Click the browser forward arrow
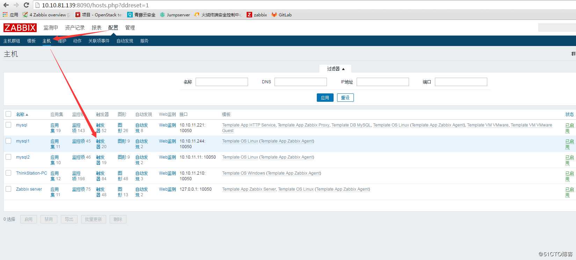This screenshot has width=576, height=260. coord(16,5)
